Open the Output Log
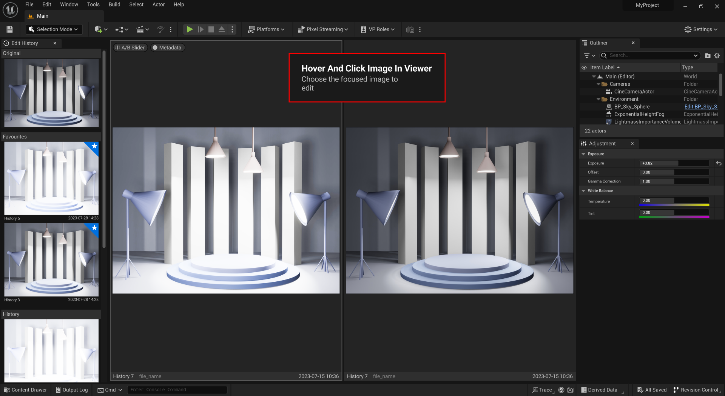 (72, 390)
